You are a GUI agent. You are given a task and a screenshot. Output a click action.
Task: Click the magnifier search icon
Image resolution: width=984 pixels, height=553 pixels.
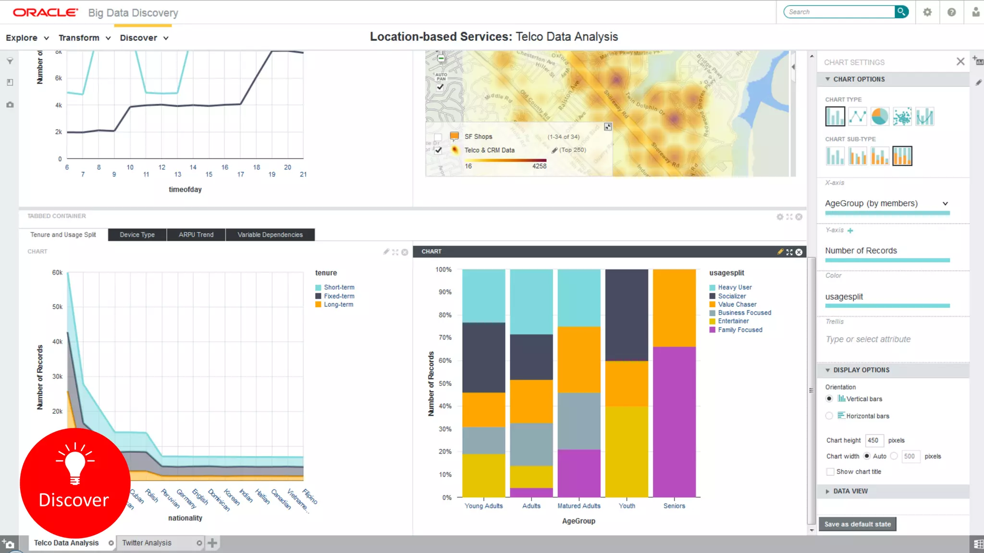(x=901, y=12)
